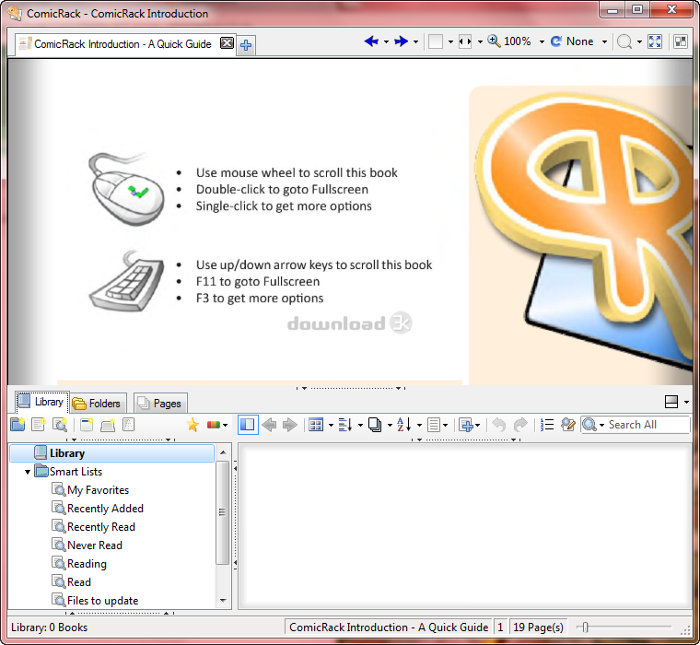Select Recently Added smart list
The height and width of the screenshot is (645, 700).
(105, 509)
